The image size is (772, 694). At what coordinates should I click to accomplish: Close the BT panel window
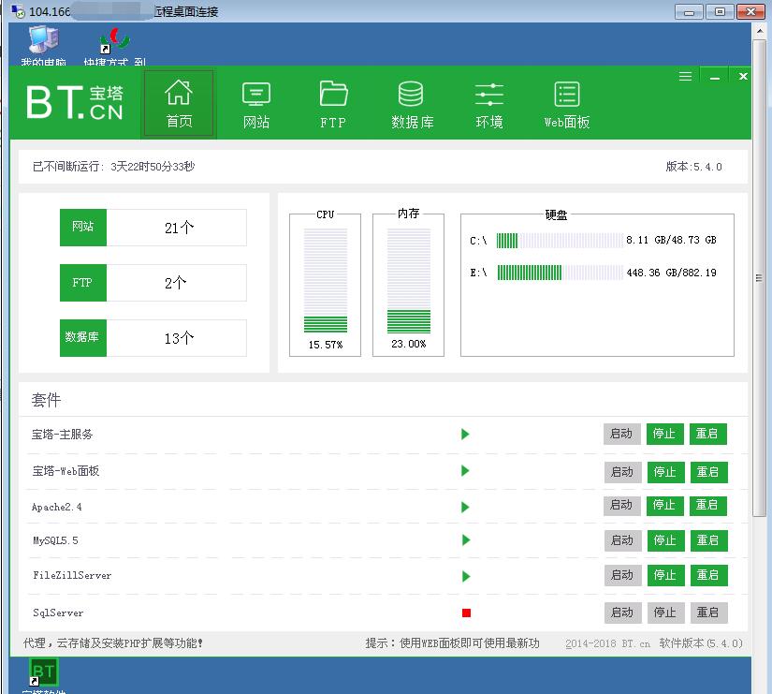pos(743,77)
